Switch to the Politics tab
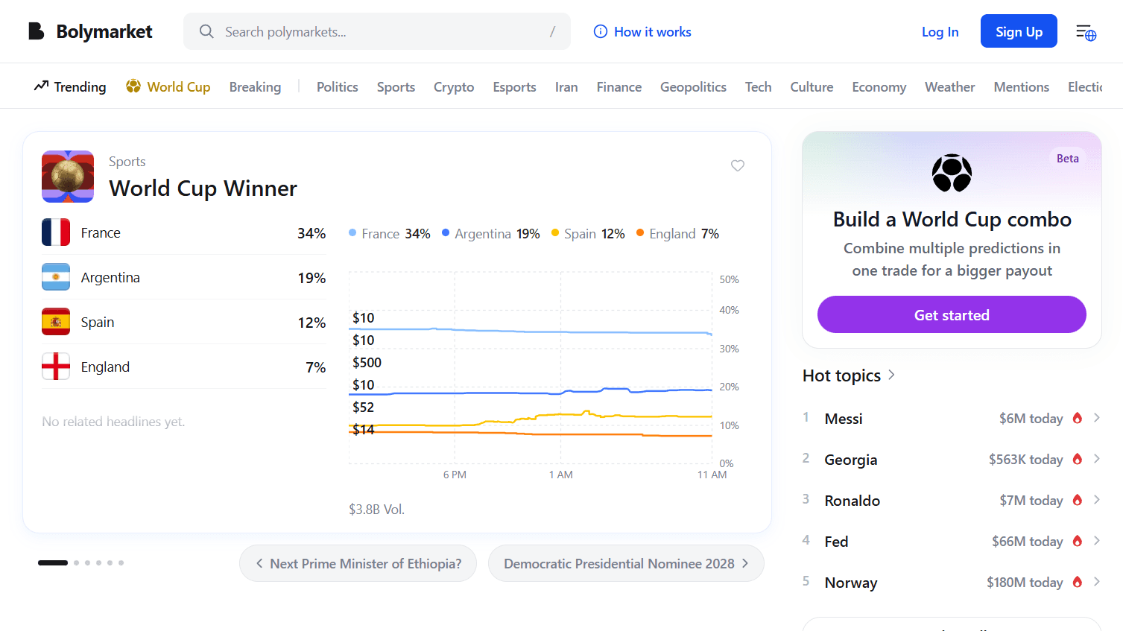Viewport: 1123px width, 631px height. 337,87
